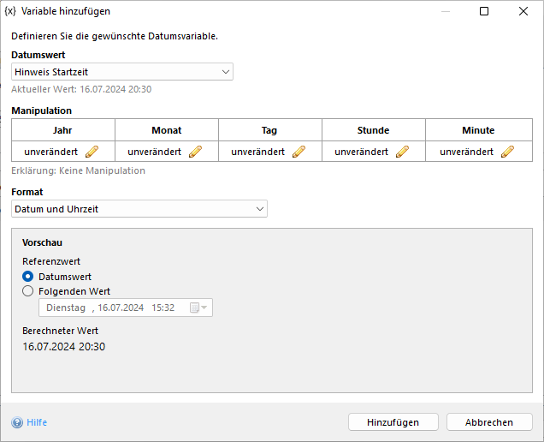This screenshot has height=442, width=544.
Task: Click the Jahr column header
Action: pyautogui.click(x=62, y=130)
